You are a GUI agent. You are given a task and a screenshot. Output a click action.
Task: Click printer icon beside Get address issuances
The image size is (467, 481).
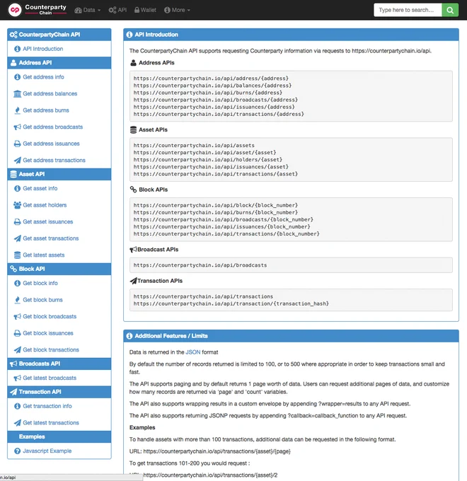tap(18, 144)
